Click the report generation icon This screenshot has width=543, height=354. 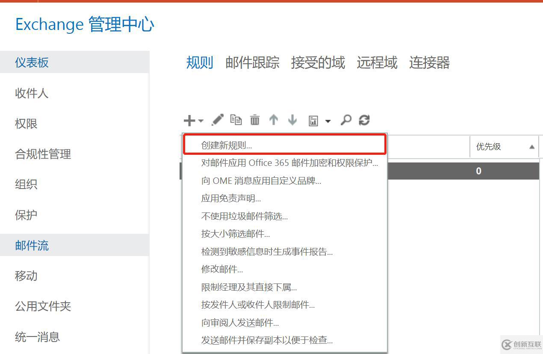click(313, 121)
